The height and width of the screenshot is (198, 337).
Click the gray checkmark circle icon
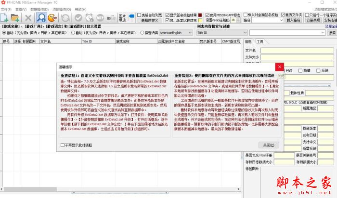[x=78, y=18]
